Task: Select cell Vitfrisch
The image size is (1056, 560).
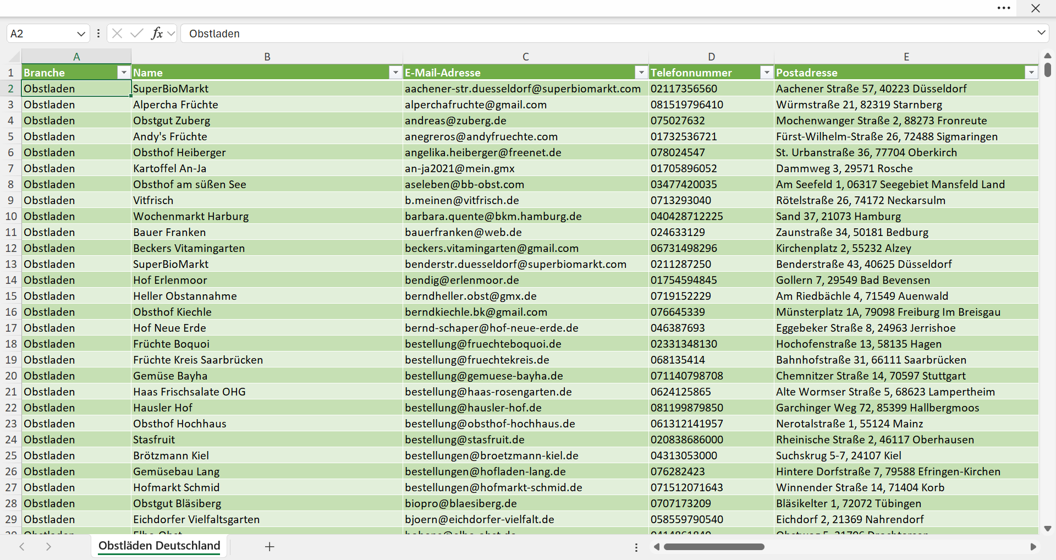Action: pyautogui.click(x=267, y=200)
